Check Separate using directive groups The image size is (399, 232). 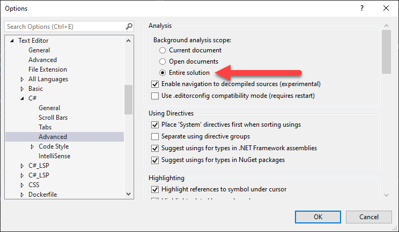156,136
